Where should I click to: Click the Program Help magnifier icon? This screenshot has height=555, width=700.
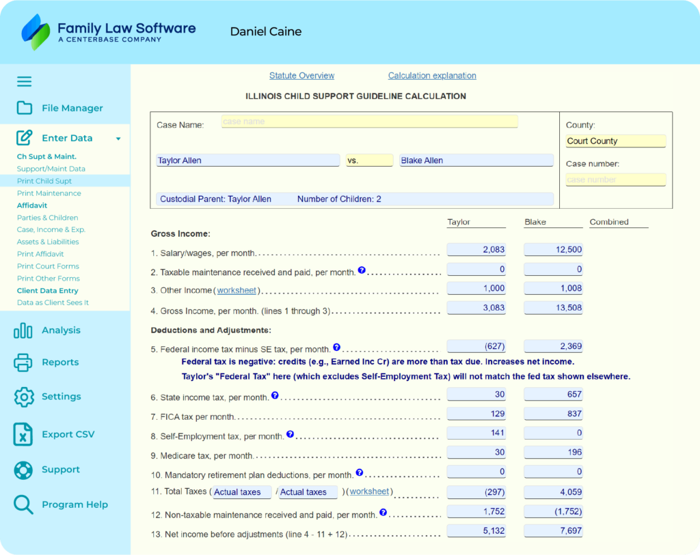[x=23, y=504]
